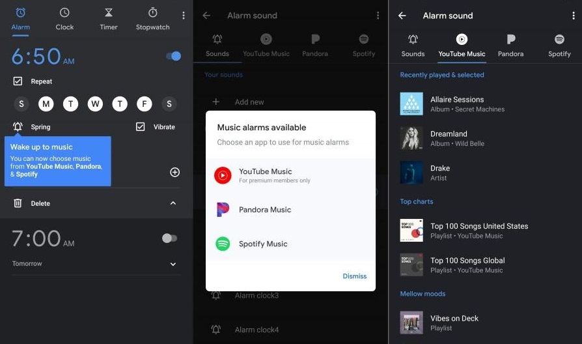Select the YouTube Music app option in dialog
This screenshot has height=344, width=582.
point(290,175)
